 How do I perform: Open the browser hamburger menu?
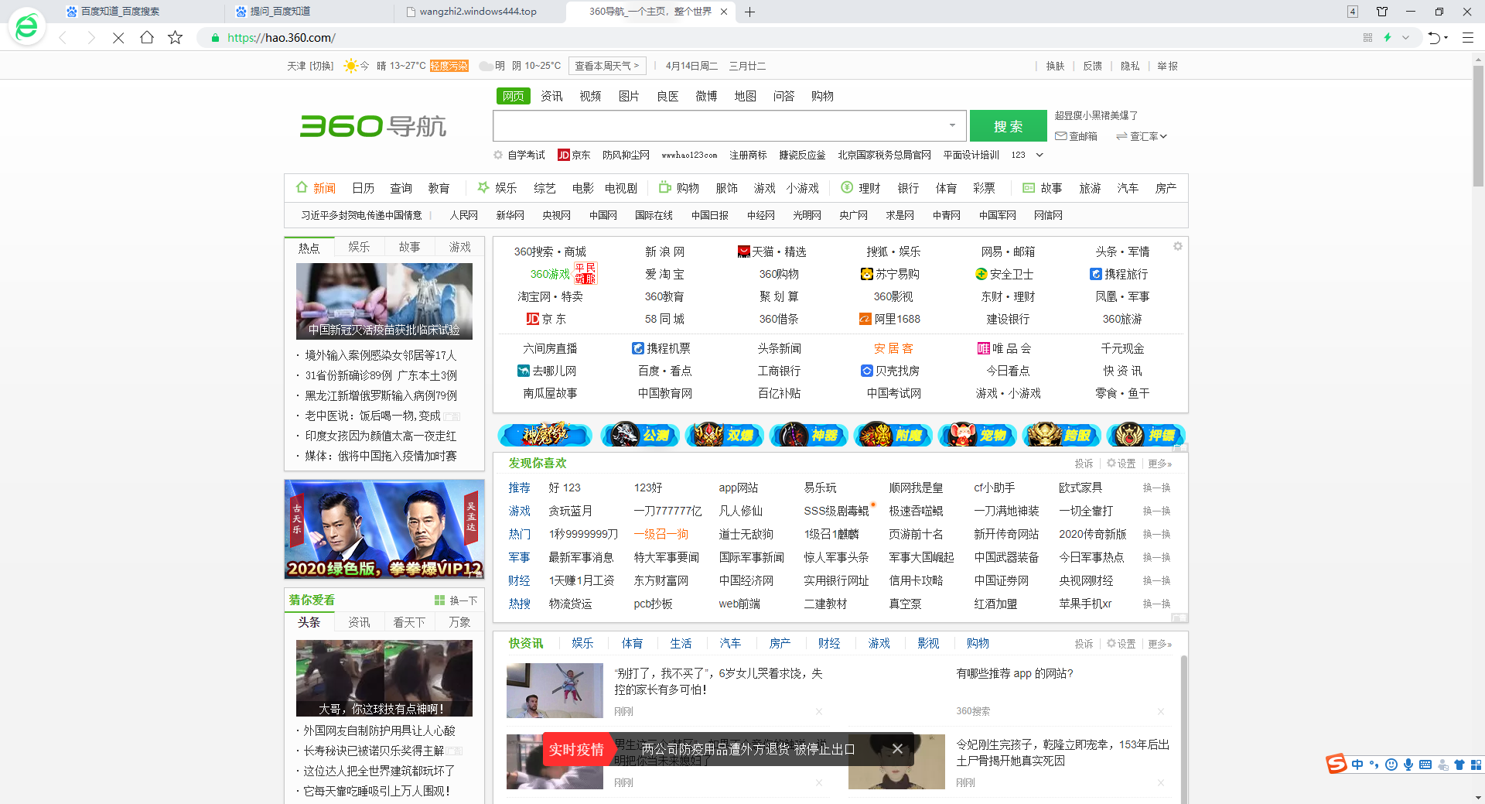pos(1467,37)
